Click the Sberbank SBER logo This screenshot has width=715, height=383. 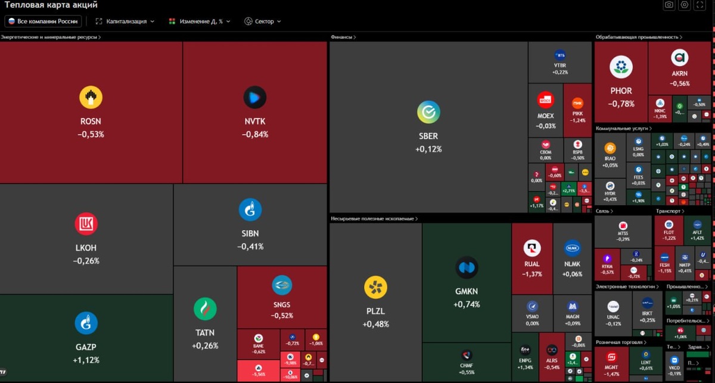428,112
